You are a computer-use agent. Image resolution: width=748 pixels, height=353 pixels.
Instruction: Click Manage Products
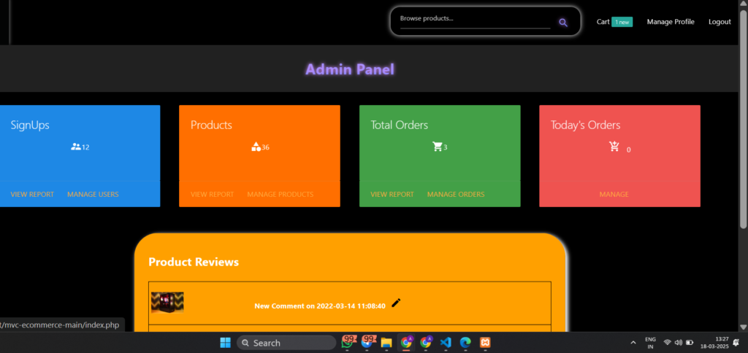[x=280, y=194]
